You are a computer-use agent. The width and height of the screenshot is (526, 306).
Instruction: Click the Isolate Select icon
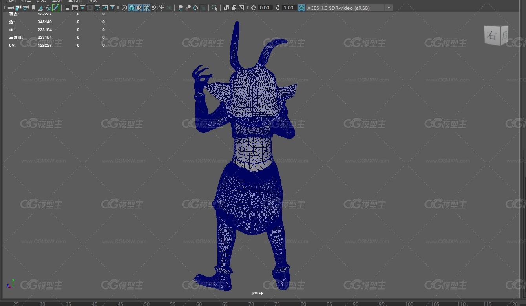pos(215,8)
